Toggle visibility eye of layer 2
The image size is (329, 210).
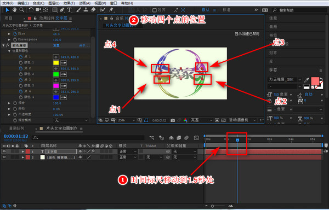4,157
